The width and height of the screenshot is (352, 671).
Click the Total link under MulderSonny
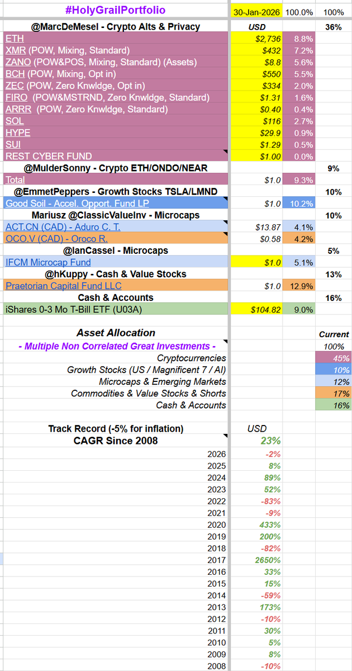pos(16,179)
